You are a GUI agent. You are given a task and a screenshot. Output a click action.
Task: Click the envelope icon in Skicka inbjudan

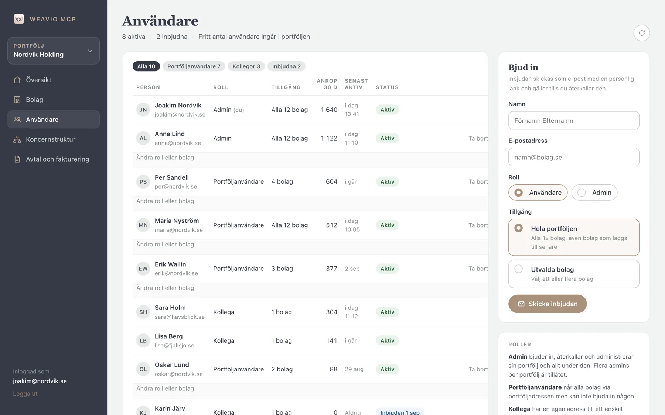[x=521, y=304]
